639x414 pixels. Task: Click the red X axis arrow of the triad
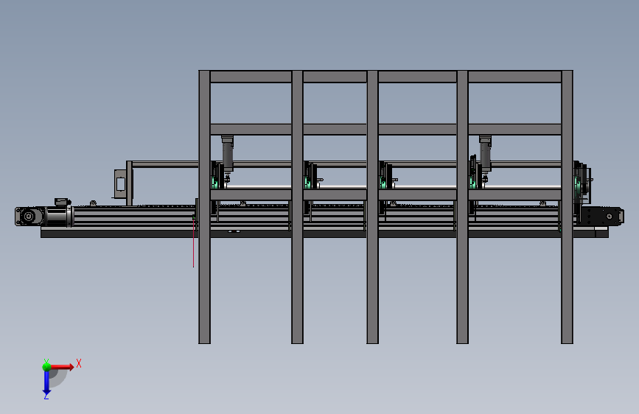pyautogui.click(x=62, y=367)
